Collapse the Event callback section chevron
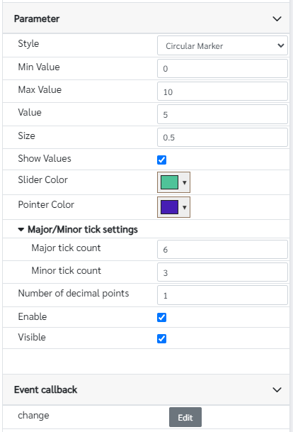Screen dimensions: 293x432 [x=277, y=389]
